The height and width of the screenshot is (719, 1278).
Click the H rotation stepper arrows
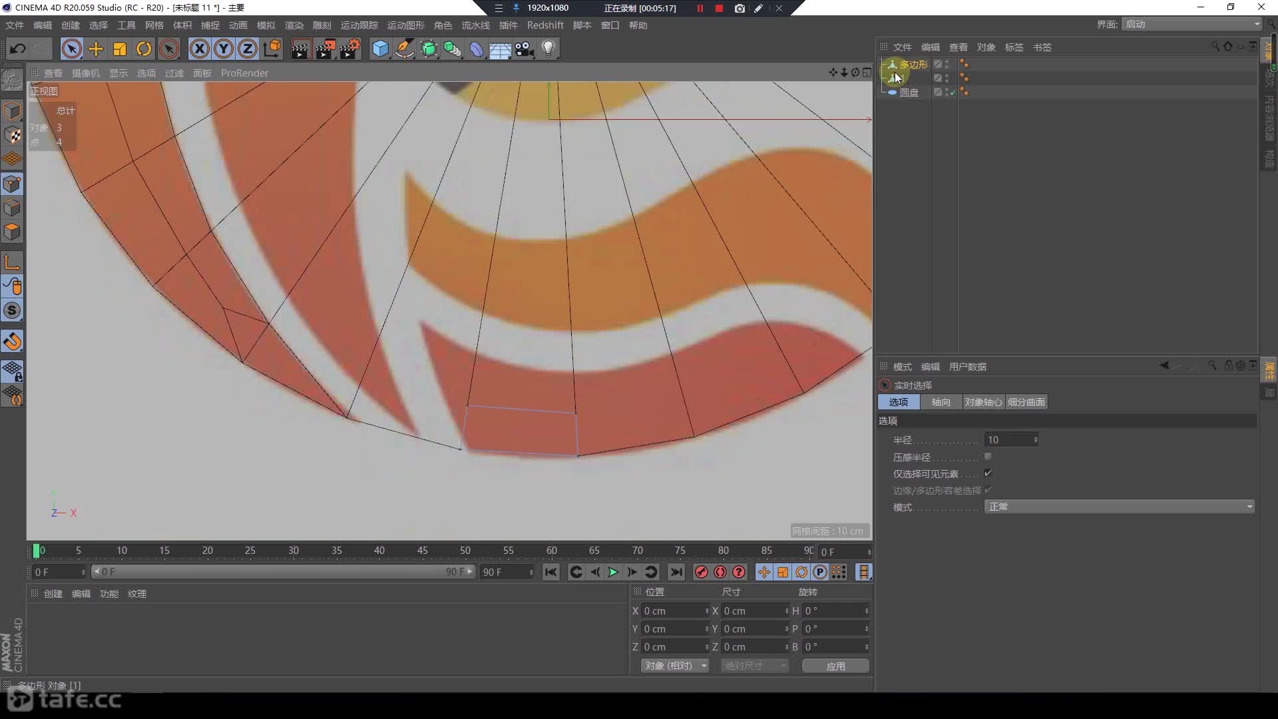point(866,610)
